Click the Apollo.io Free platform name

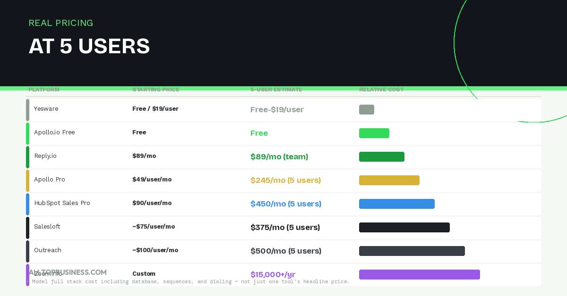pos(54,132)
